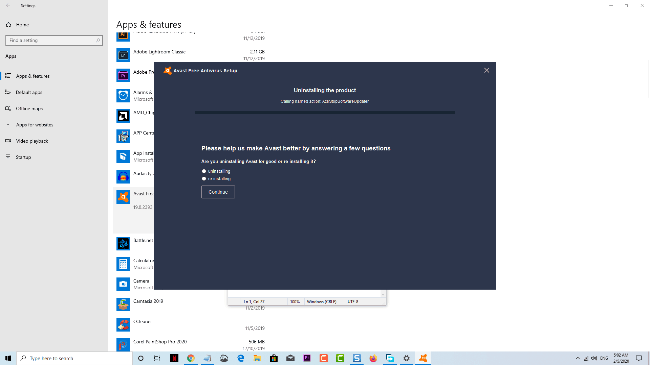
Task: Open Snagit from the taskbar
Action: [357, 358]
